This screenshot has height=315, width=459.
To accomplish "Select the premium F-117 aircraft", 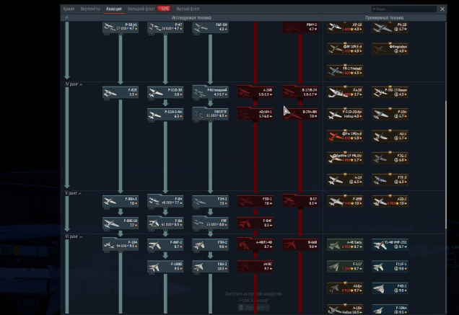I will (344, 267).
